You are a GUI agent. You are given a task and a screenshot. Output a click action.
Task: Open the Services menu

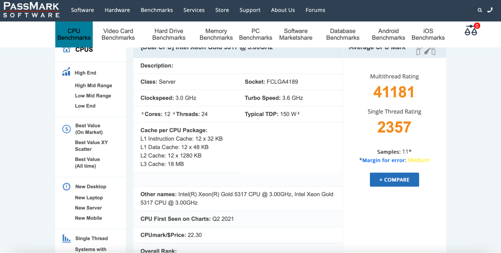click(194, 10)
